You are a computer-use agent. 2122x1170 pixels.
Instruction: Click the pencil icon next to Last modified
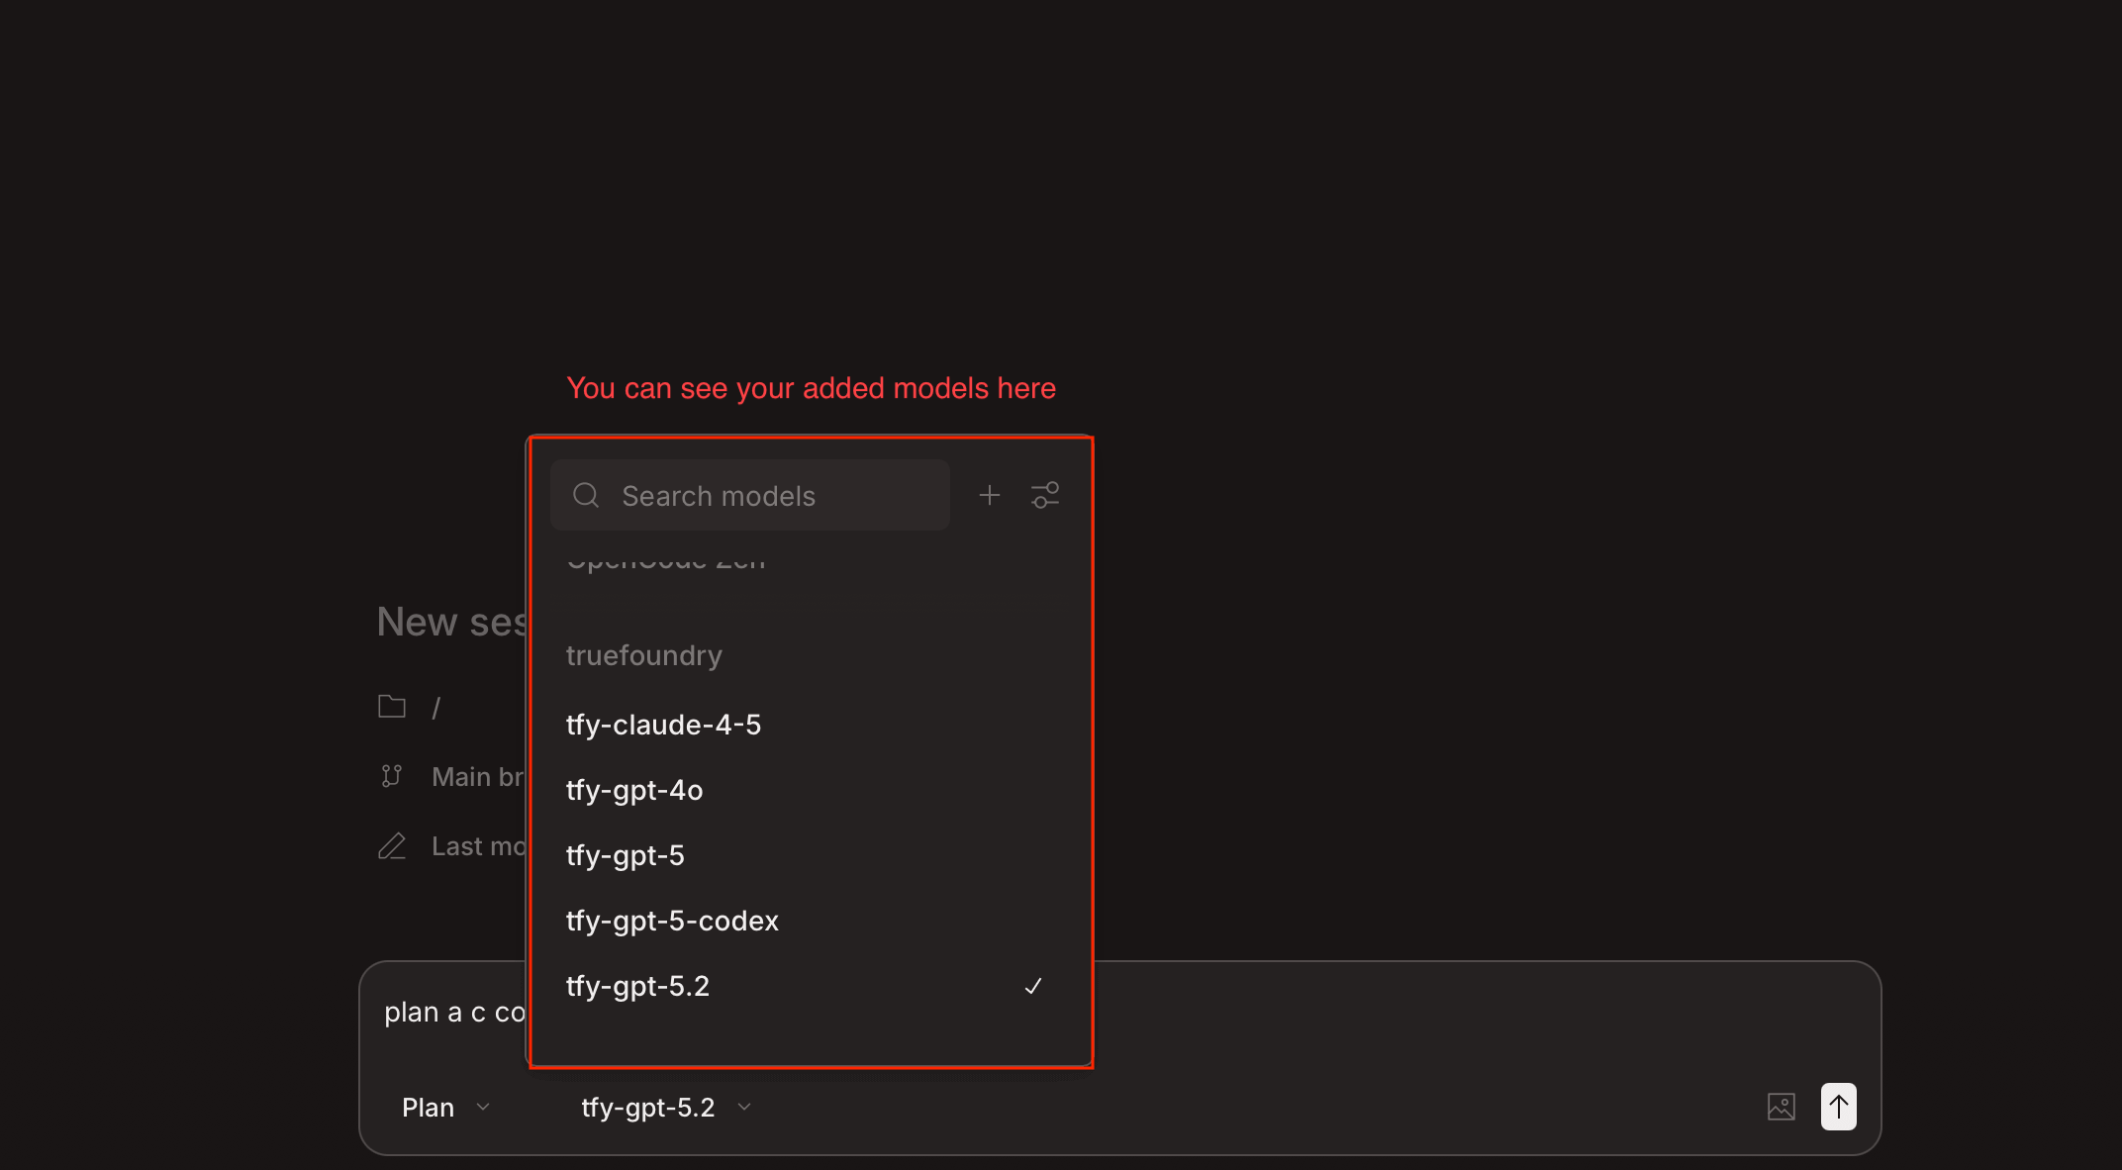tap(392, 845)
